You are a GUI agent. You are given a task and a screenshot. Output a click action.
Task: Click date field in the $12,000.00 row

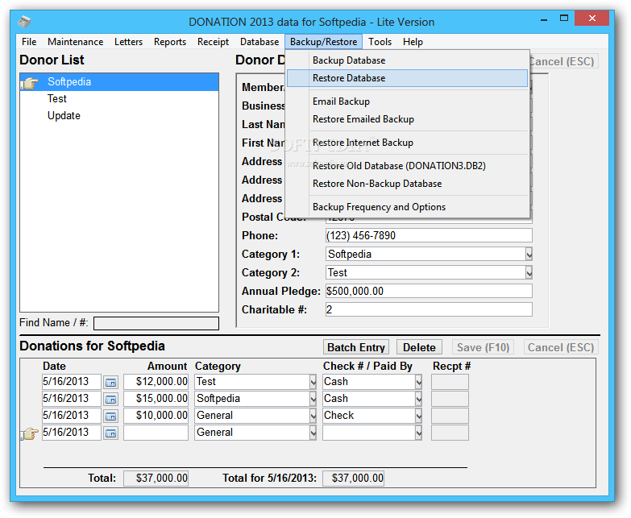tap(71, 382)
